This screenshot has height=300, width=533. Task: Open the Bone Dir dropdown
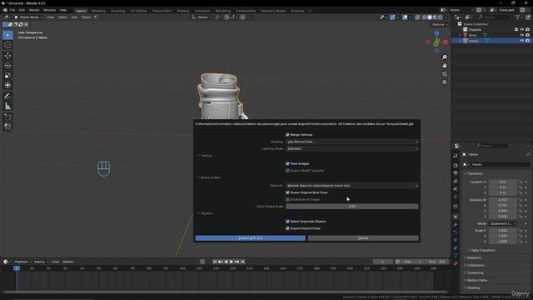352,186
